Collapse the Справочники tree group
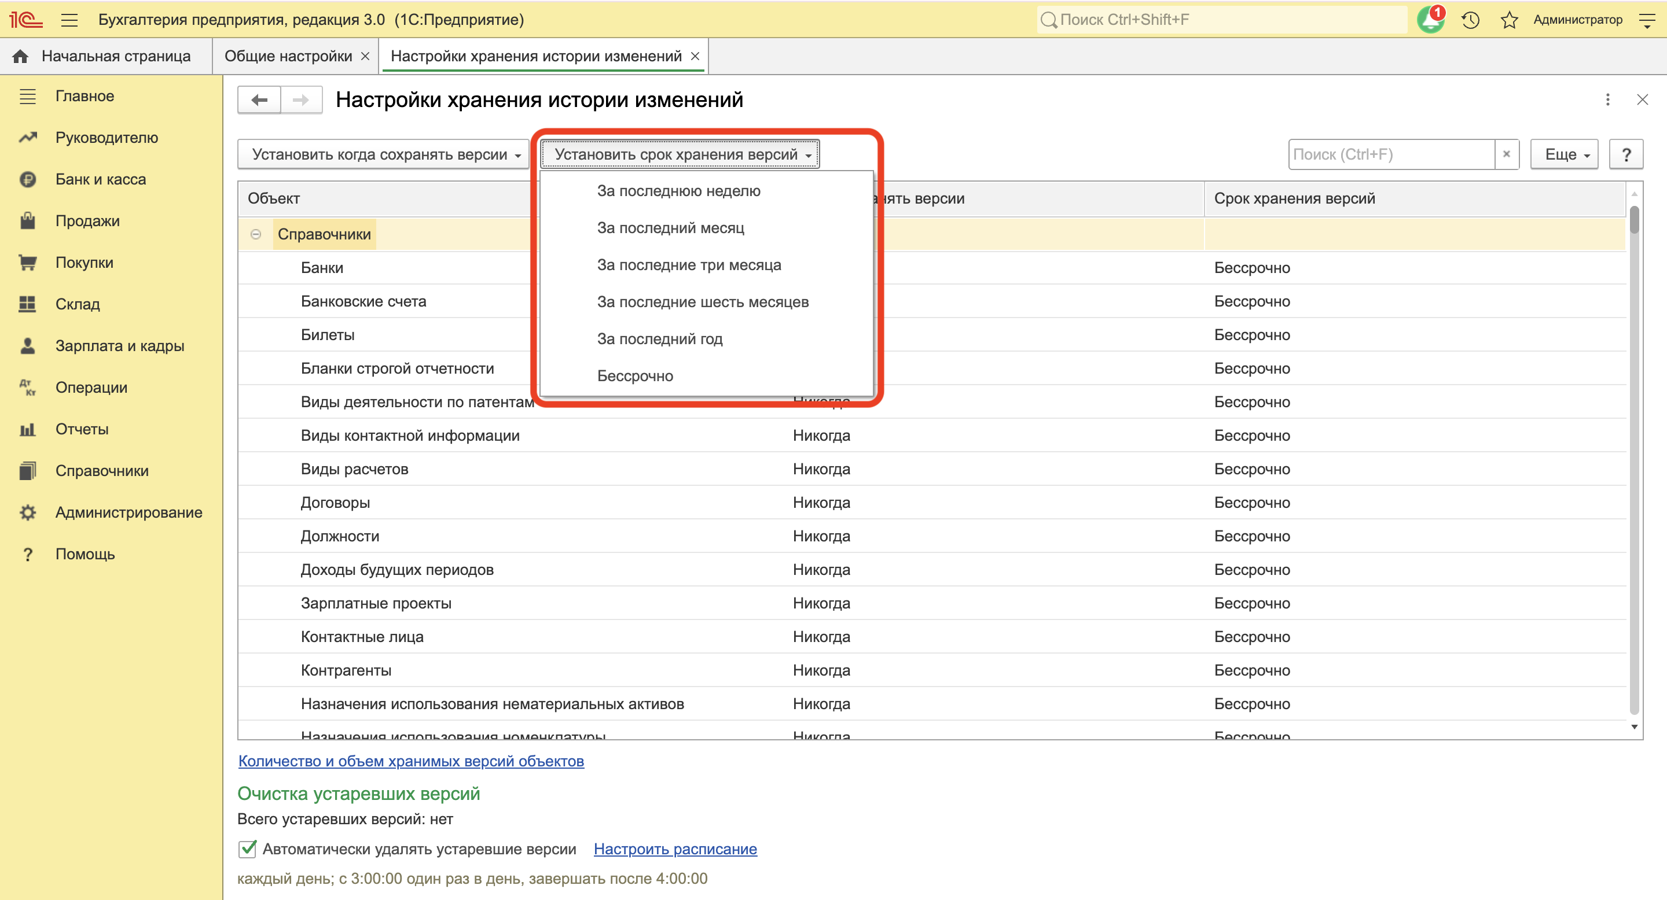Image resolution: width=1667 pixels, height=900 pixels. click(x=256, y=234)
